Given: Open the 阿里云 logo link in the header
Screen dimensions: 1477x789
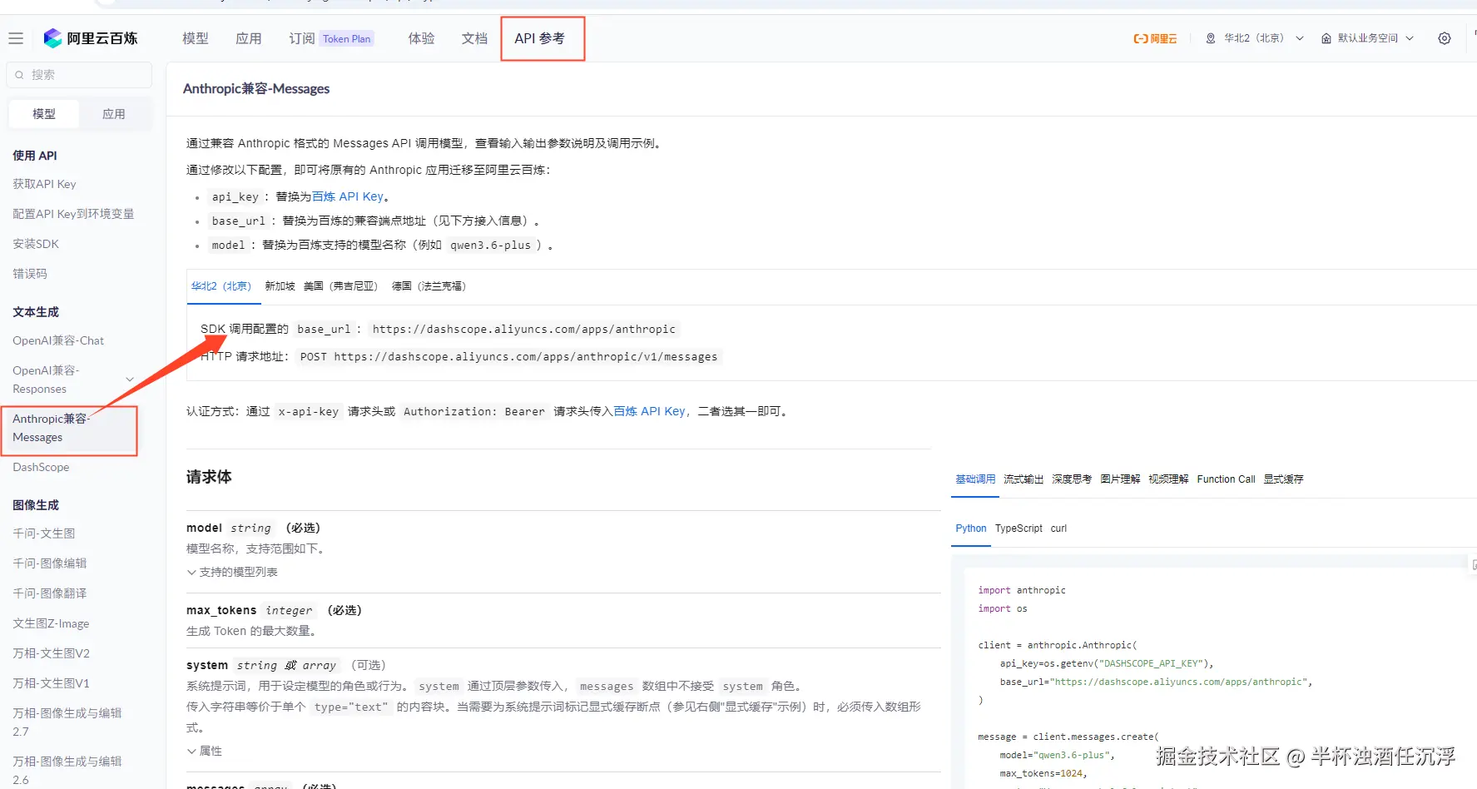Looking at the screenshot, I should [x=1155, y=38].
